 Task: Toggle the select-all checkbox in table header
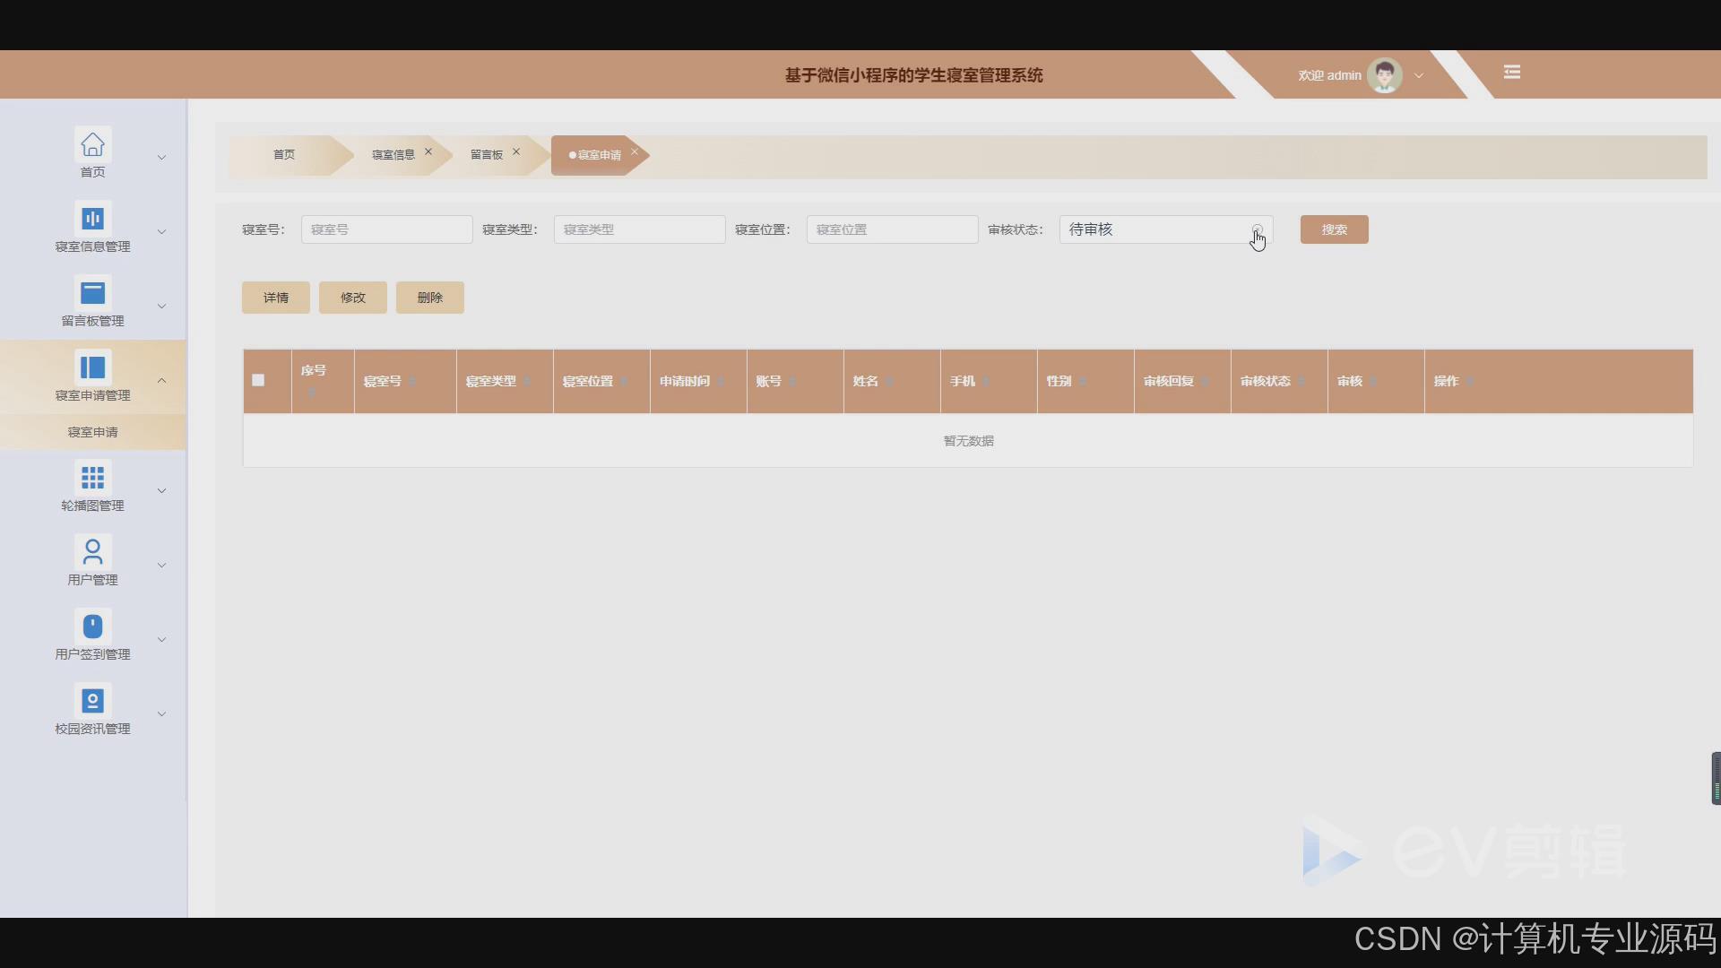pos(258,380)
